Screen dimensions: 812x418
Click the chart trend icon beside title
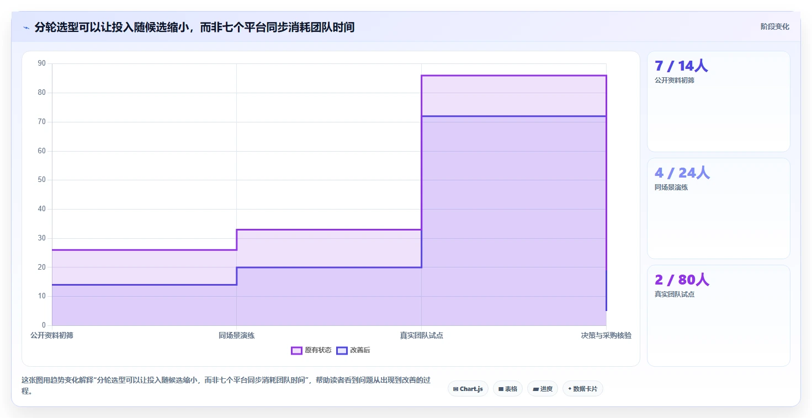[x=26, y=28]
